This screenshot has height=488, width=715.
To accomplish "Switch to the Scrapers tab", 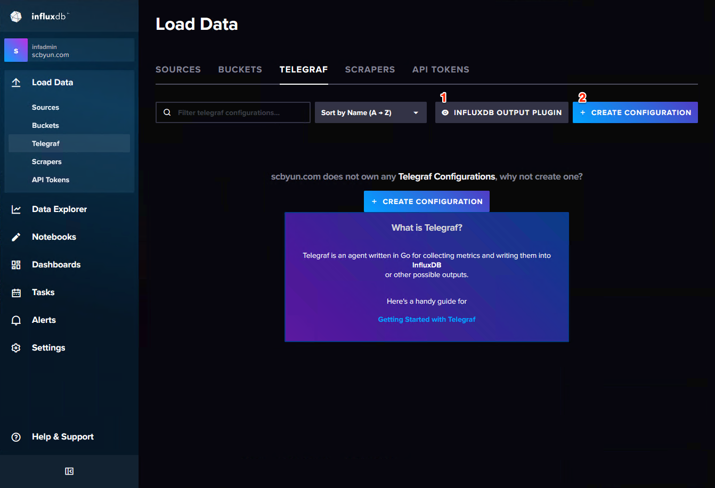I will click(370, 69).
